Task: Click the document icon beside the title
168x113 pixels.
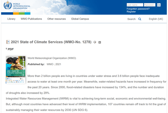Action: click(8, 42)
